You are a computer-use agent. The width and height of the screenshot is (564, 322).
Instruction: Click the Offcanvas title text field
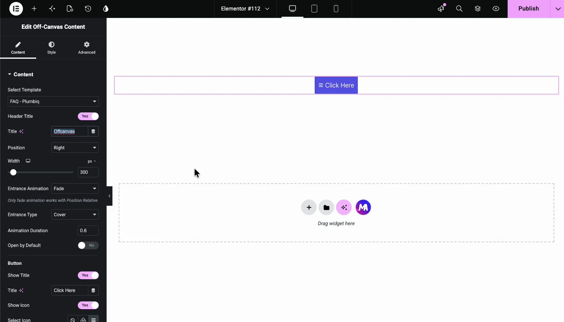pyautogui.click(x=70, y=131)
